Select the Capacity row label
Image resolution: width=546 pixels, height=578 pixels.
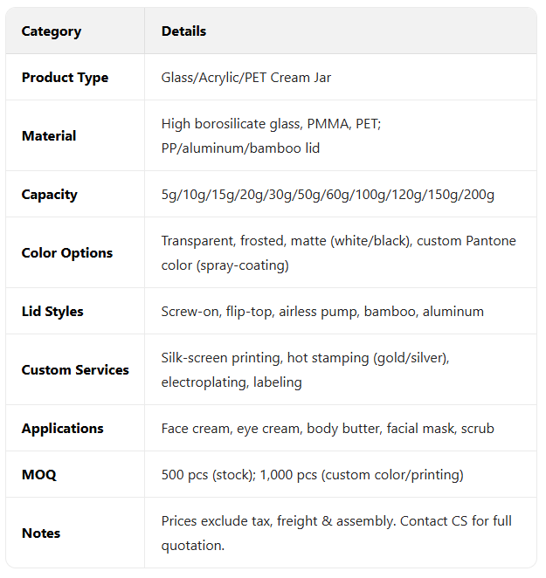pos(49,195)
